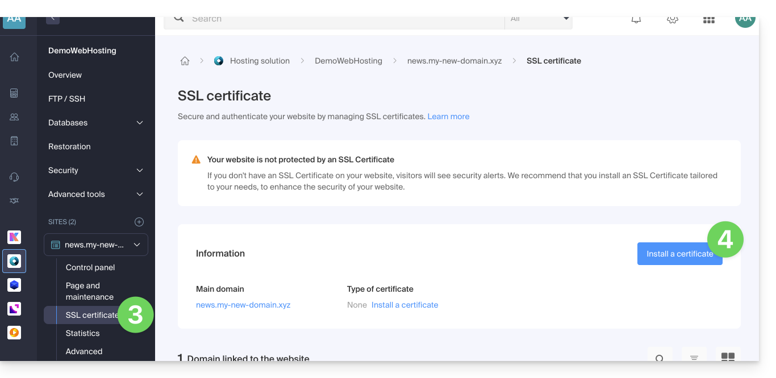Open the blue cube product icon
Viewport: 776px width, 378px height.
14,285
